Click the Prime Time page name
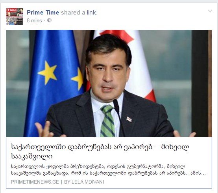Screen dimensions: 218x193 43,13
